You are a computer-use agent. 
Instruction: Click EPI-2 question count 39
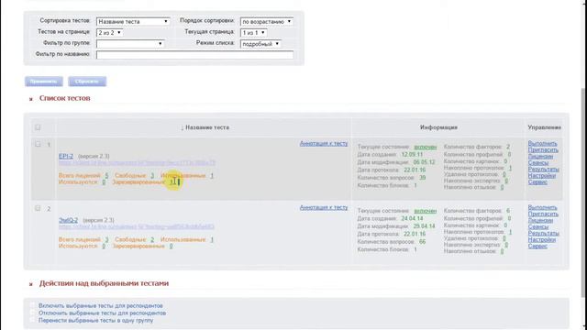422,178
